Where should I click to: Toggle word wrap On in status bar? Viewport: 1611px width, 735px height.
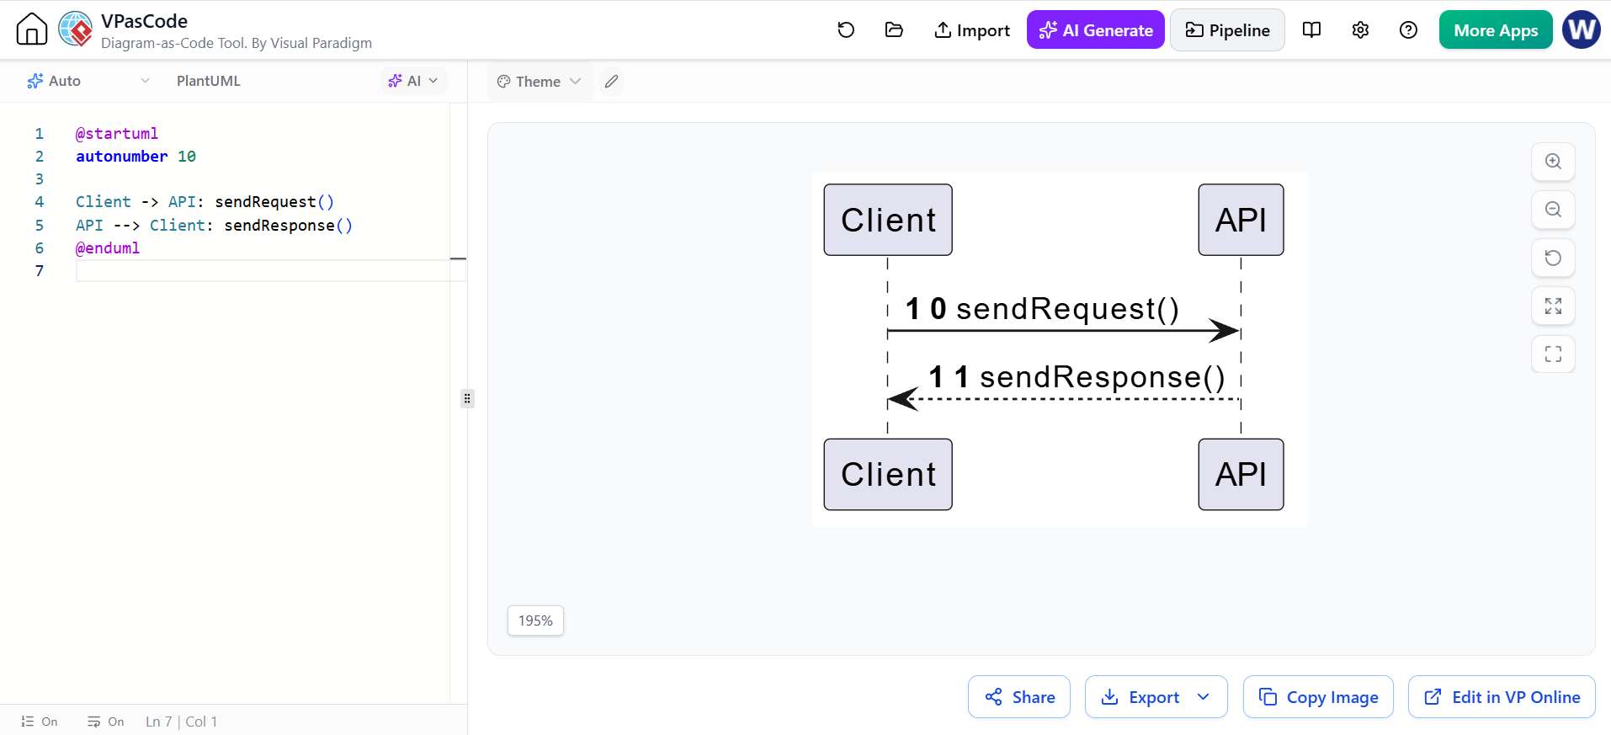tap(105, 722)
